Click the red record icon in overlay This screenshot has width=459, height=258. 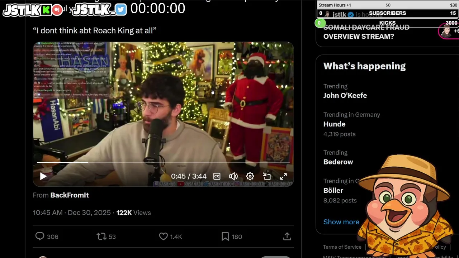coord(57,10)
